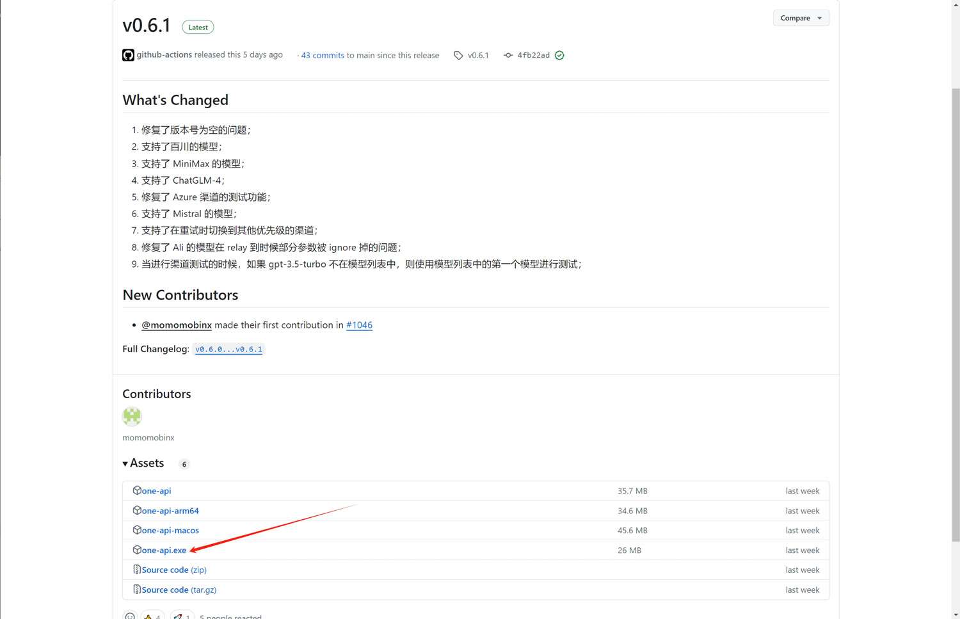Viewport: 960px width, 619px height.
Task: Click the commit icon beside 4fb22ad
Action: tap(508, 56)
